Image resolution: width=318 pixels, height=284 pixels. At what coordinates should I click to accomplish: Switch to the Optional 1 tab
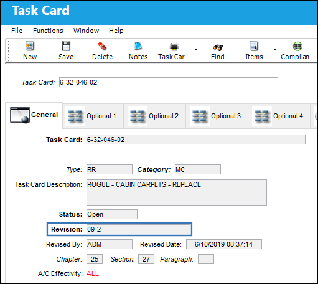click(x=93, y=116)
